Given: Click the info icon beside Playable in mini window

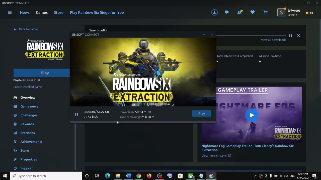Looking at the screenshot, I should click(x=150, y=112).
